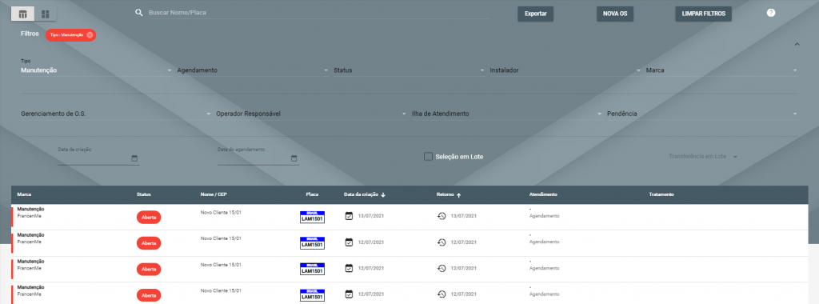Sort by Data de criação arrow
The height and width of the screenshot is (304, 819).
point(383,195)
